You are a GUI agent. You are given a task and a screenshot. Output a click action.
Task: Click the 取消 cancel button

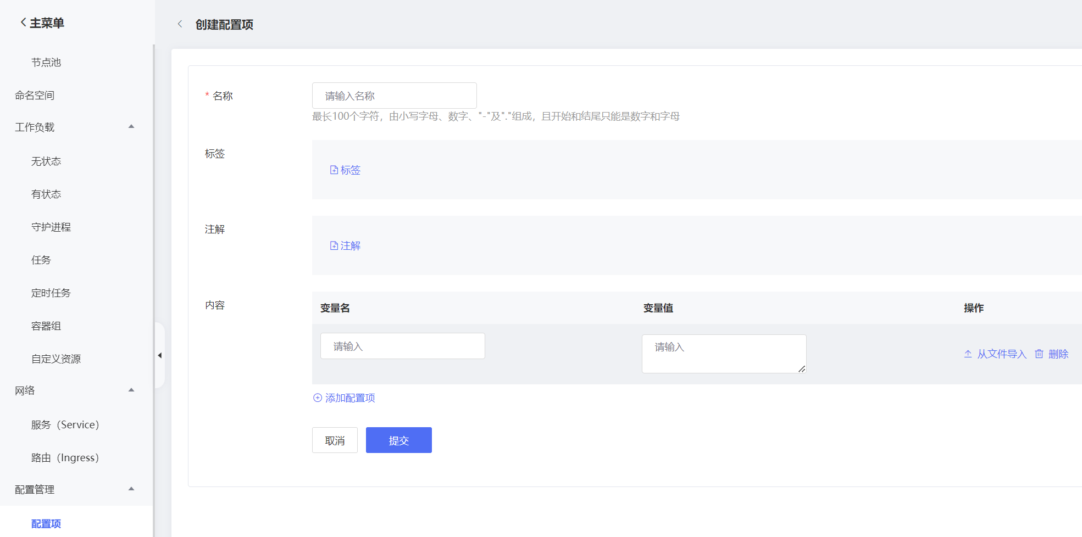335,440
